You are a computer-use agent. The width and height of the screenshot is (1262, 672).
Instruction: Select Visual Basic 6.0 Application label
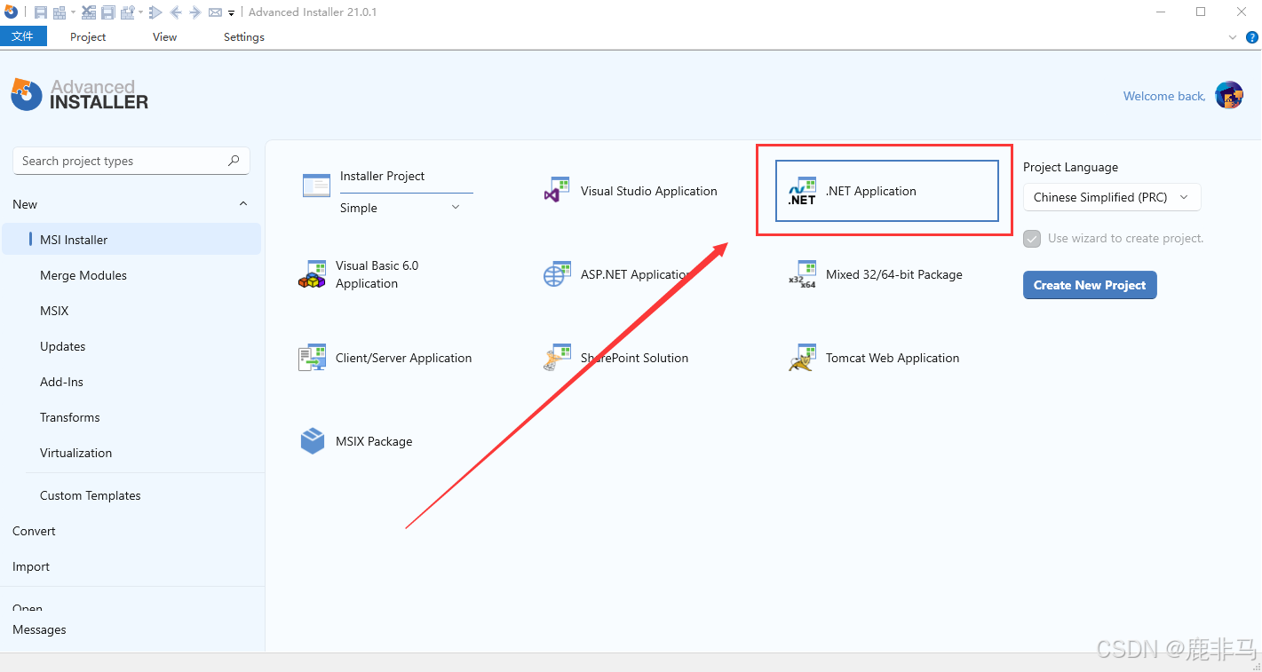coord(377,274)
